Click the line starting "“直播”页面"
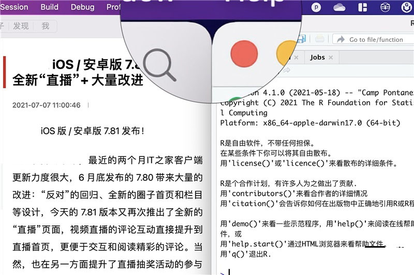 point(108,230)
